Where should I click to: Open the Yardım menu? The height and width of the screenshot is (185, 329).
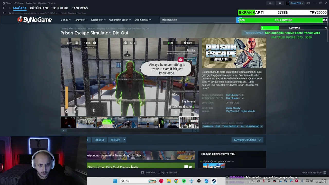(x=52, y=3)
